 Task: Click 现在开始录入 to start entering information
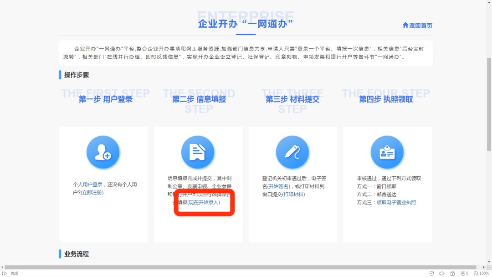[x=204, y=202]
